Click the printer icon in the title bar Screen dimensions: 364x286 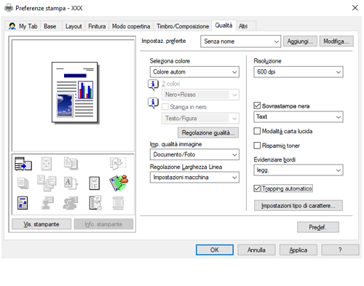[9, 8]
